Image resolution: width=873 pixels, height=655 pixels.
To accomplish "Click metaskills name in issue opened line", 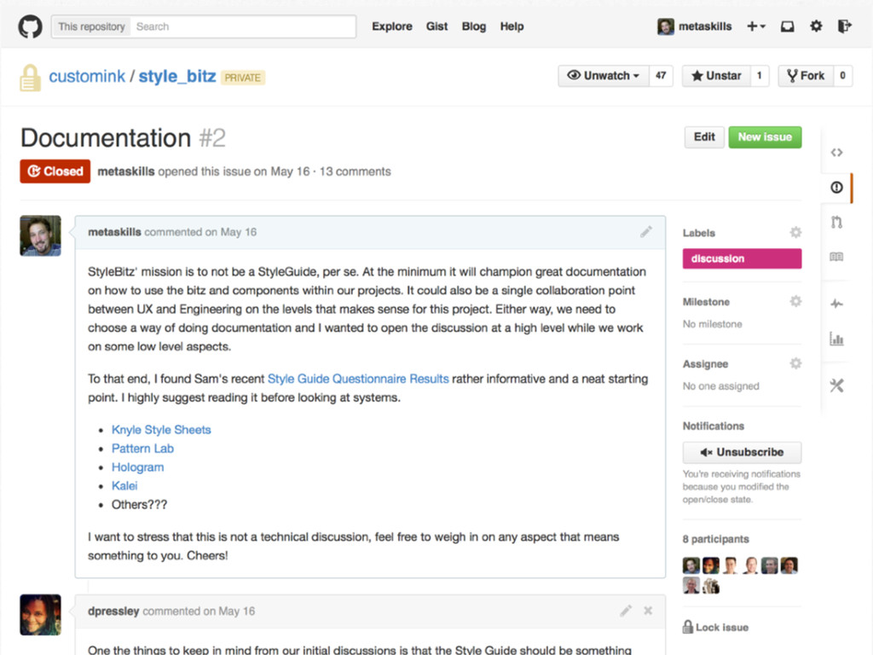I will point(126,171).
